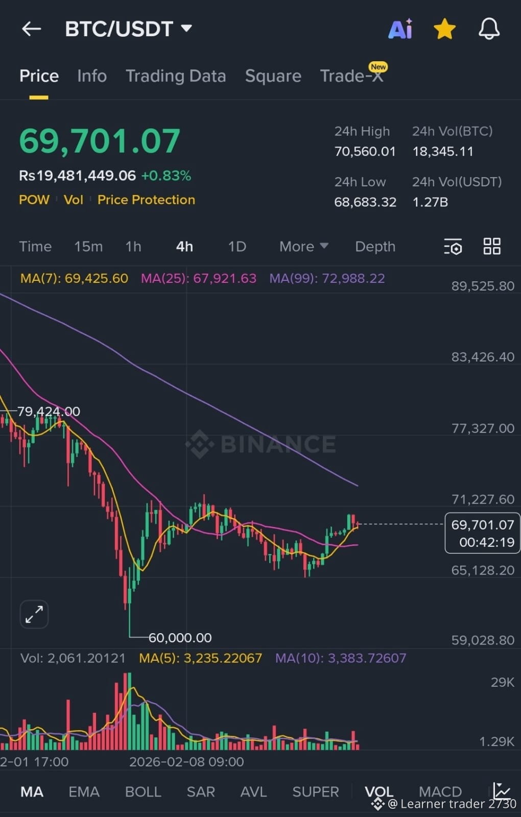Tap the volume MA(10) label

(x=341, y=658)
